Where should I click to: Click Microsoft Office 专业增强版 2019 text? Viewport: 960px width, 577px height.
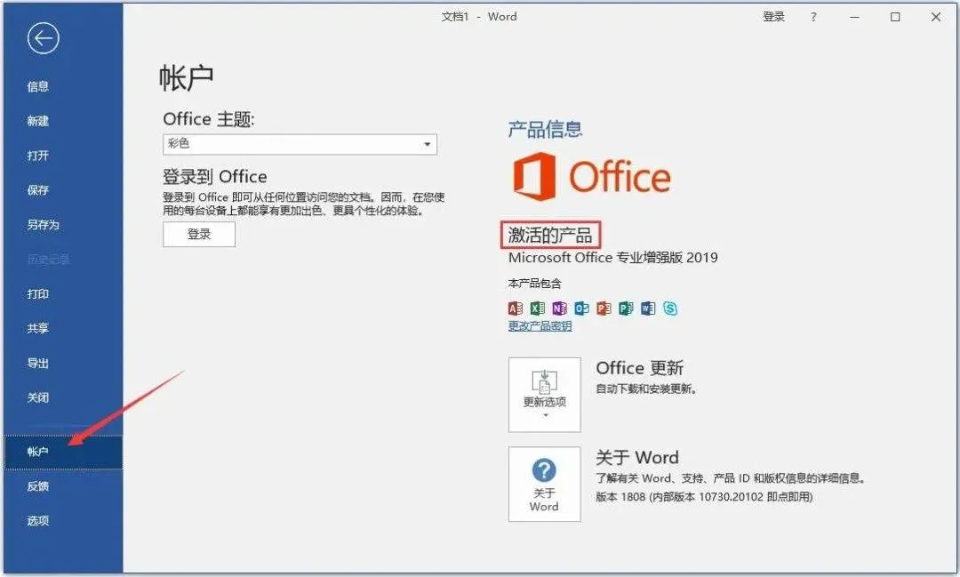pos(612,257)
